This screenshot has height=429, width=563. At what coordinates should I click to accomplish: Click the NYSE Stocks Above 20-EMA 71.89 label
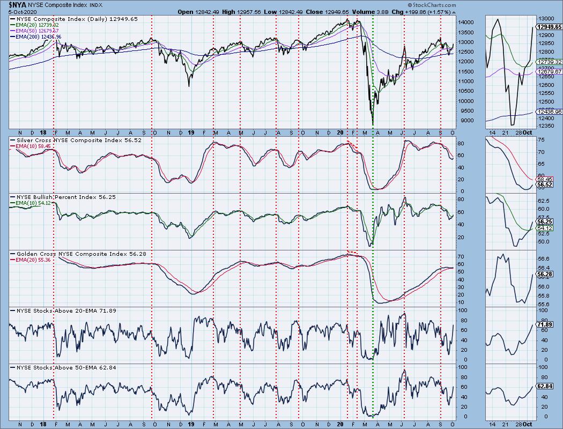63,310
